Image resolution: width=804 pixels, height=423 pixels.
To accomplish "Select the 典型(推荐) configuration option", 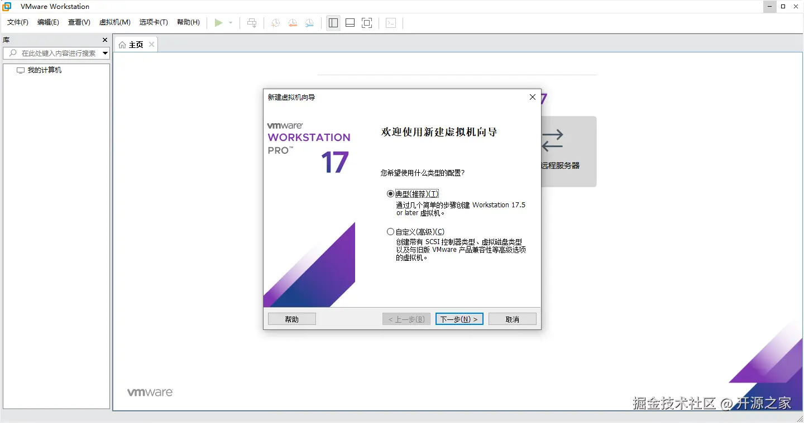I will pyautogui.click(x=390, y=193).
